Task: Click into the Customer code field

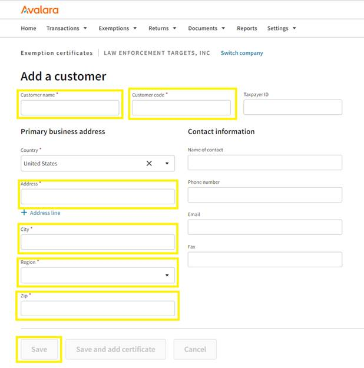Action: click(181, 108)
